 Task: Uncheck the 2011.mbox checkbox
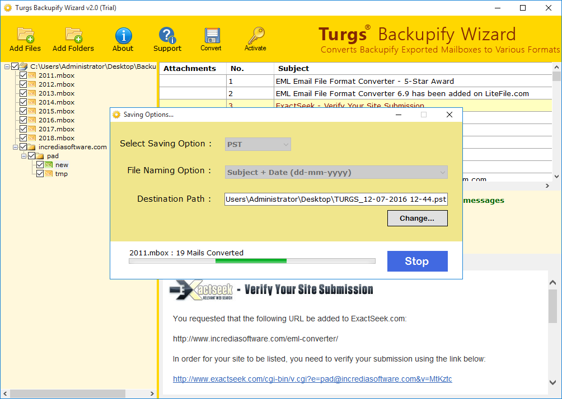coord(24,75)
